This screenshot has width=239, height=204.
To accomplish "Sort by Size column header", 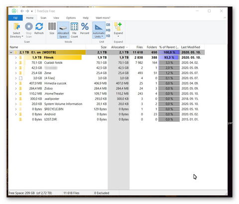I will pos(97,47).
